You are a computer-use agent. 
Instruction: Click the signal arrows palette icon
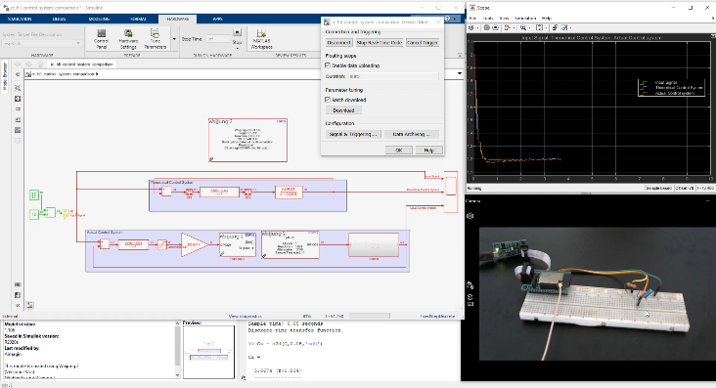tap(18, 109)
